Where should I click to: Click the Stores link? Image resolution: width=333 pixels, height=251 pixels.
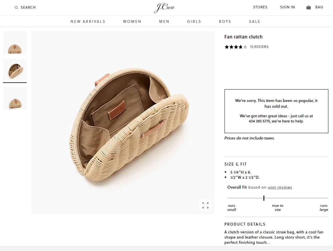(260, 7)
